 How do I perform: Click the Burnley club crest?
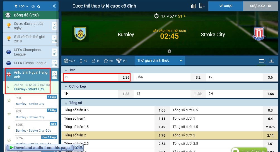point(80,34)
